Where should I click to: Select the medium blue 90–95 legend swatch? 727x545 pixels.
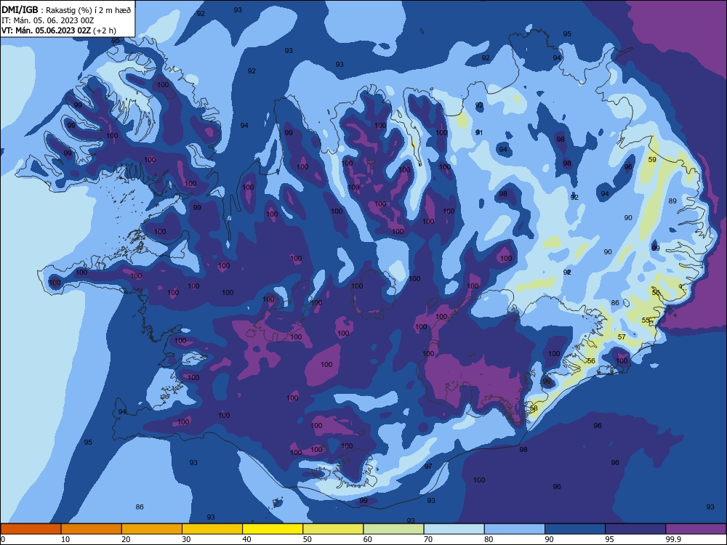tap(575, 529)
